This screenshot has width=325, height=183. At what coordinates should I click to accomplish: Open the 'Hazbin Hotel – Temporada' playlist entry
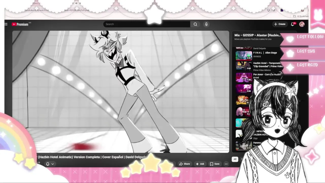click(268, 65)
